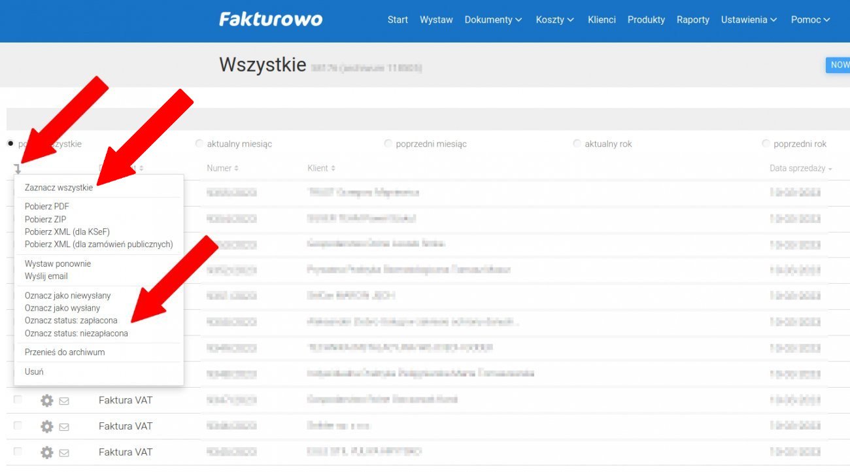This screenshot has width=850, height=472.
Task: Click the envelope icon on the last Faktura VAT row
Action: coord(64,453)
